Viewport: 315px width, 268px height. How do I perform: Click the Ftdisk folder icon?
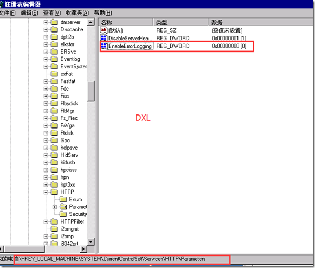(x=54, y=133)
